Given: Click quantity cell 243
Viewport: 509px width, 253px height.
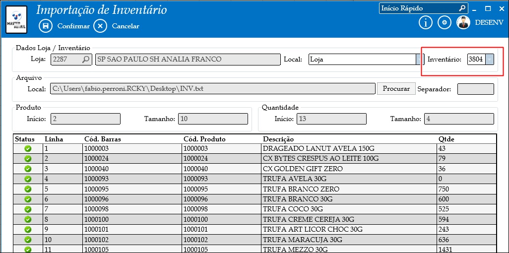Looking at the screenshot, I should (x=467, y=229).
